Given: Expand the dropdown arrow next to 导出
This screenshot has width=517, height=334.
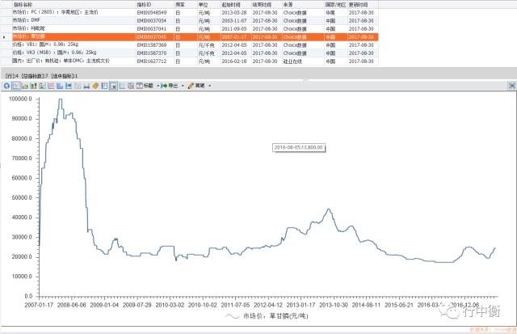Looking at the screenshot, I should (x=183, y=87).
